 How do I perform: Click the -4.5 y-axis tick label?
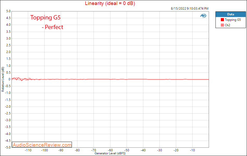[x=8, y=141]
